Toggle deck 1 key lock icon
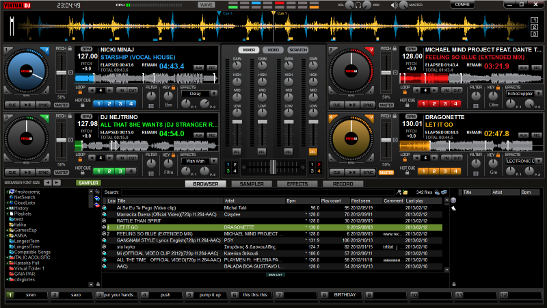Viewport: 547px width, 308px height. pyautogui.click(x=173, y=88)
